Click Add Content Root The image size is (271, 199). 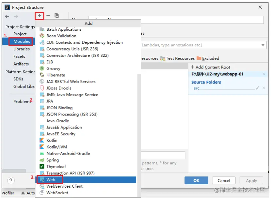(x=210, y=67)
